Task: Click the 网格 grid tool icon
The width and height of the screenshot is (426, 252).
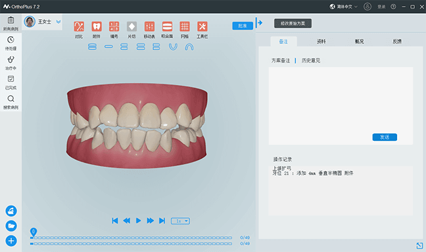Action: (x=185, y=26)
